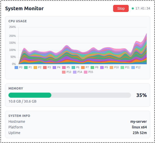This screenshot has height=143, width=155.
Task: Click the green memory usage bar
Action: point(30,95)
